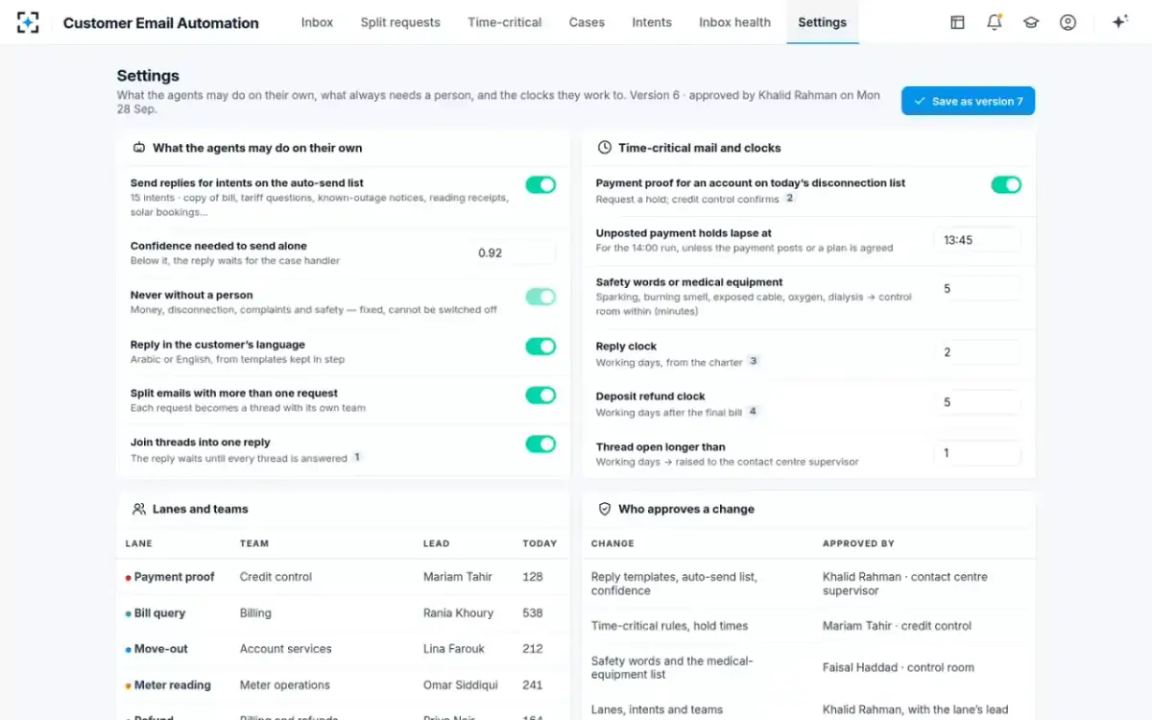Toggle Payment proof for disconnection list account
This screenshot has height=720, width=1152.
click(x=1006, y=184)
